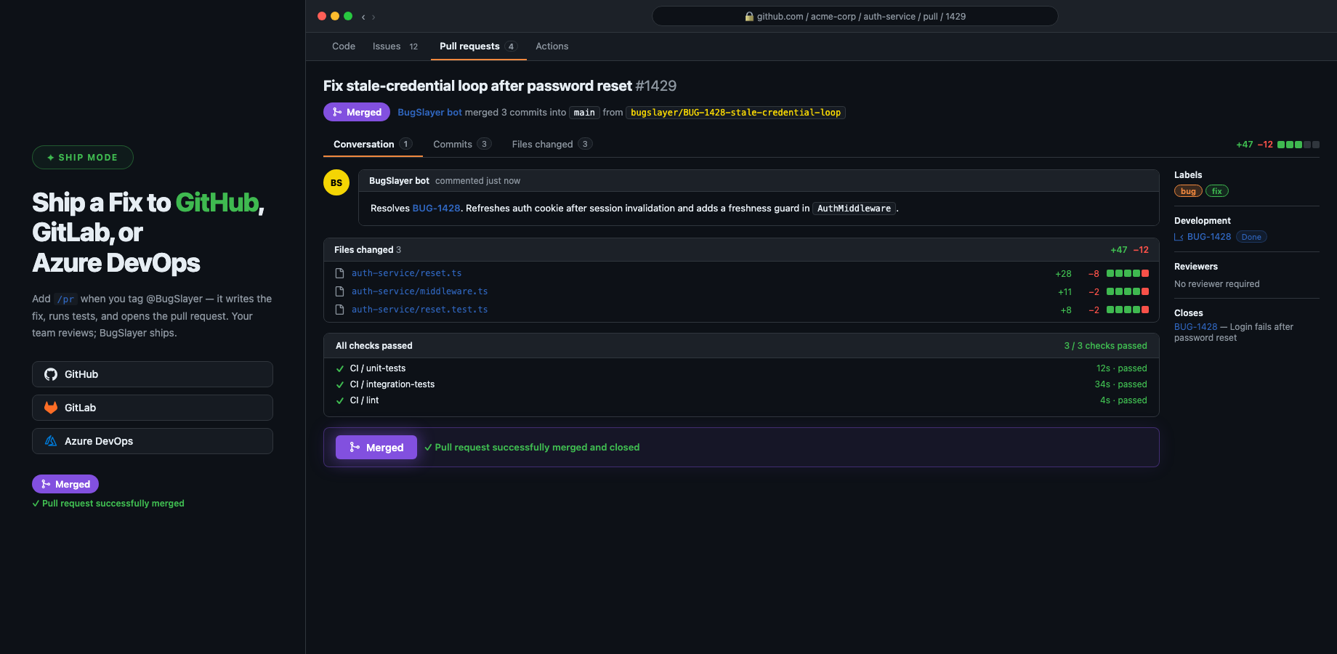Navigate to the Actions tab
The image size is (1337, 654).
click(x=552, y=46)
